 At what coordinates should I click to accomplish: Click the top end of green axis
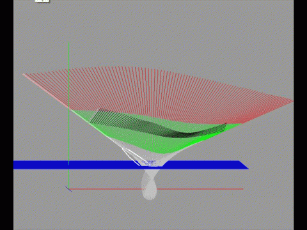click(68, 44)
